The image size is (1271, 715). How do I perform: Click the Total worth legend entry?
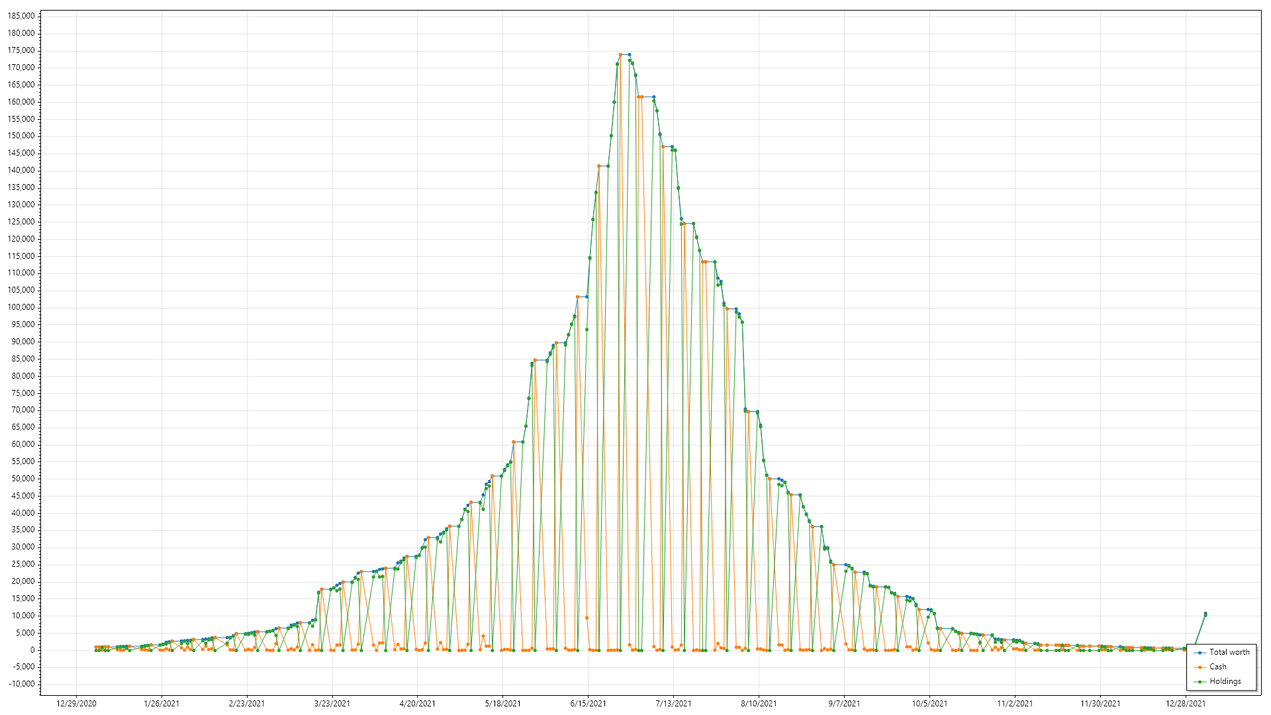click(x=1221, y=652)
